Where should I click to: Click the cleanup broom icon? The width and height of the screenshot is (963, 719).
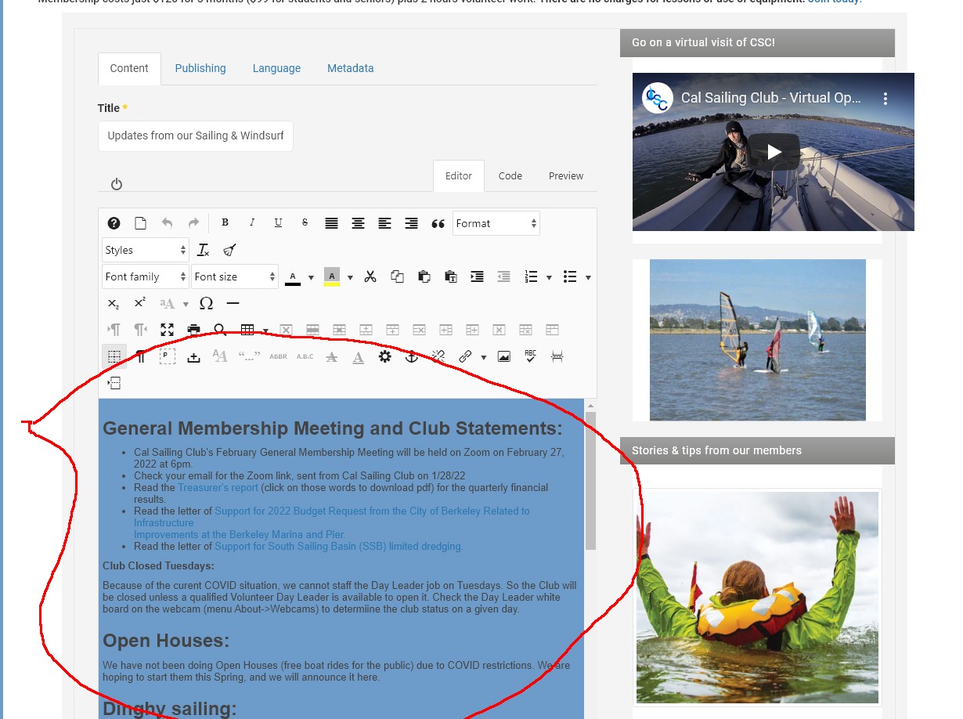229,250
